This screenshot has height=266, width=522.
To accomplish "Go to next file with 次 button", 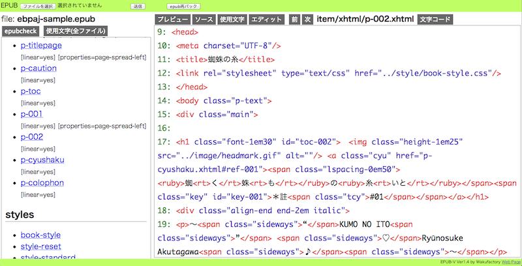I will [307, 20].
